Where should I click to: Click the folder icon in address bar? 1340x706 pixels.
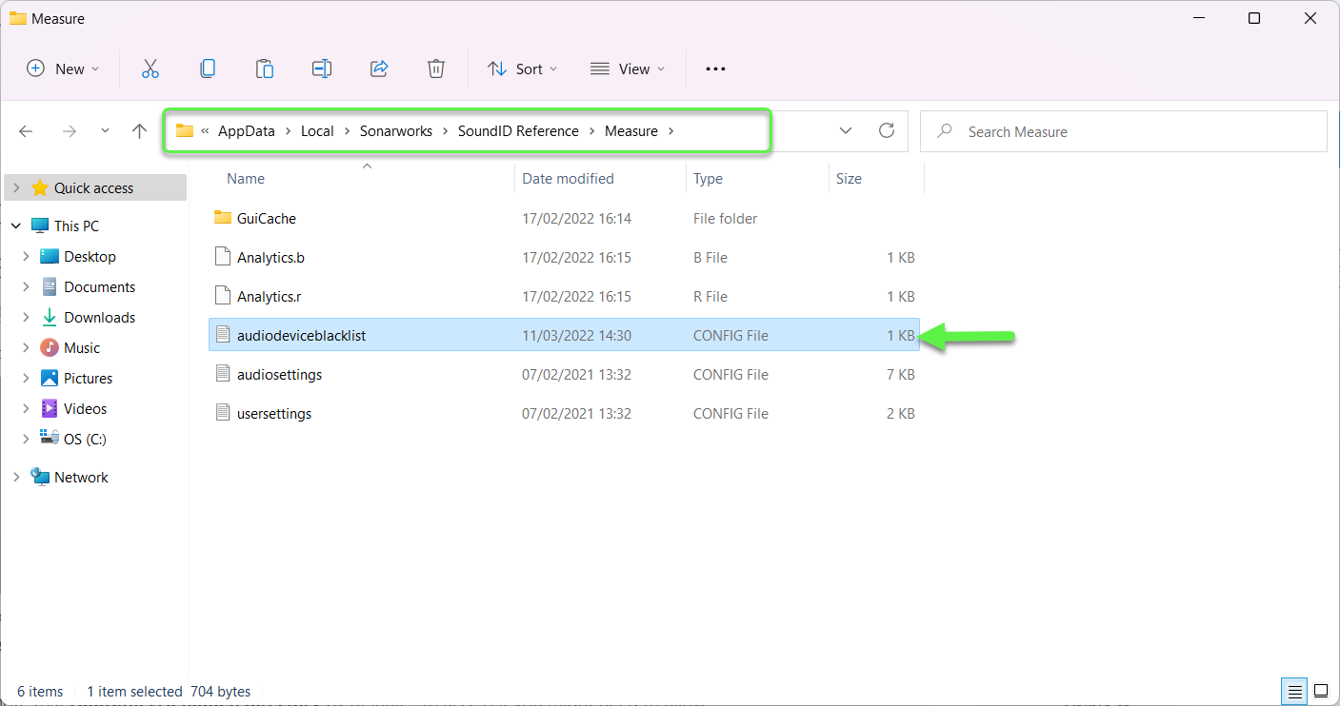click(185, 131)
